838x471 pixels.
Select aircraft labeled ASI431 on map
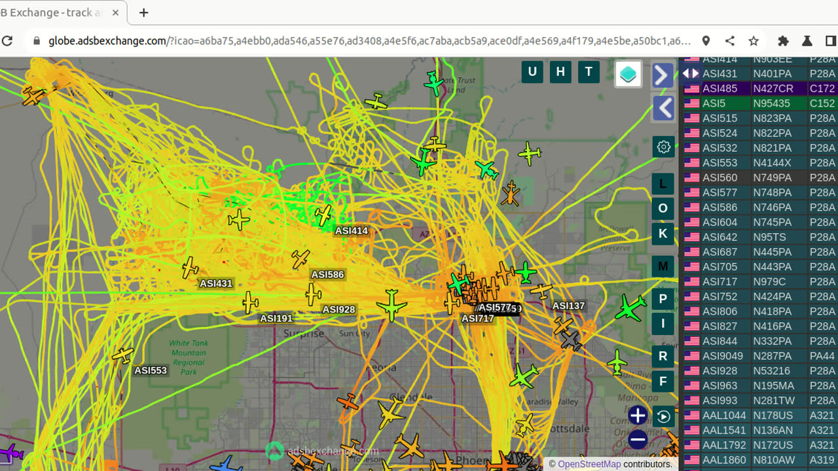pyautogui.click(x=190, y=268)
